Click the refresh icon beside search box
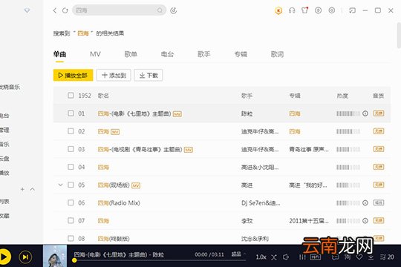401x267 pixels. click(x=65, y=10)
